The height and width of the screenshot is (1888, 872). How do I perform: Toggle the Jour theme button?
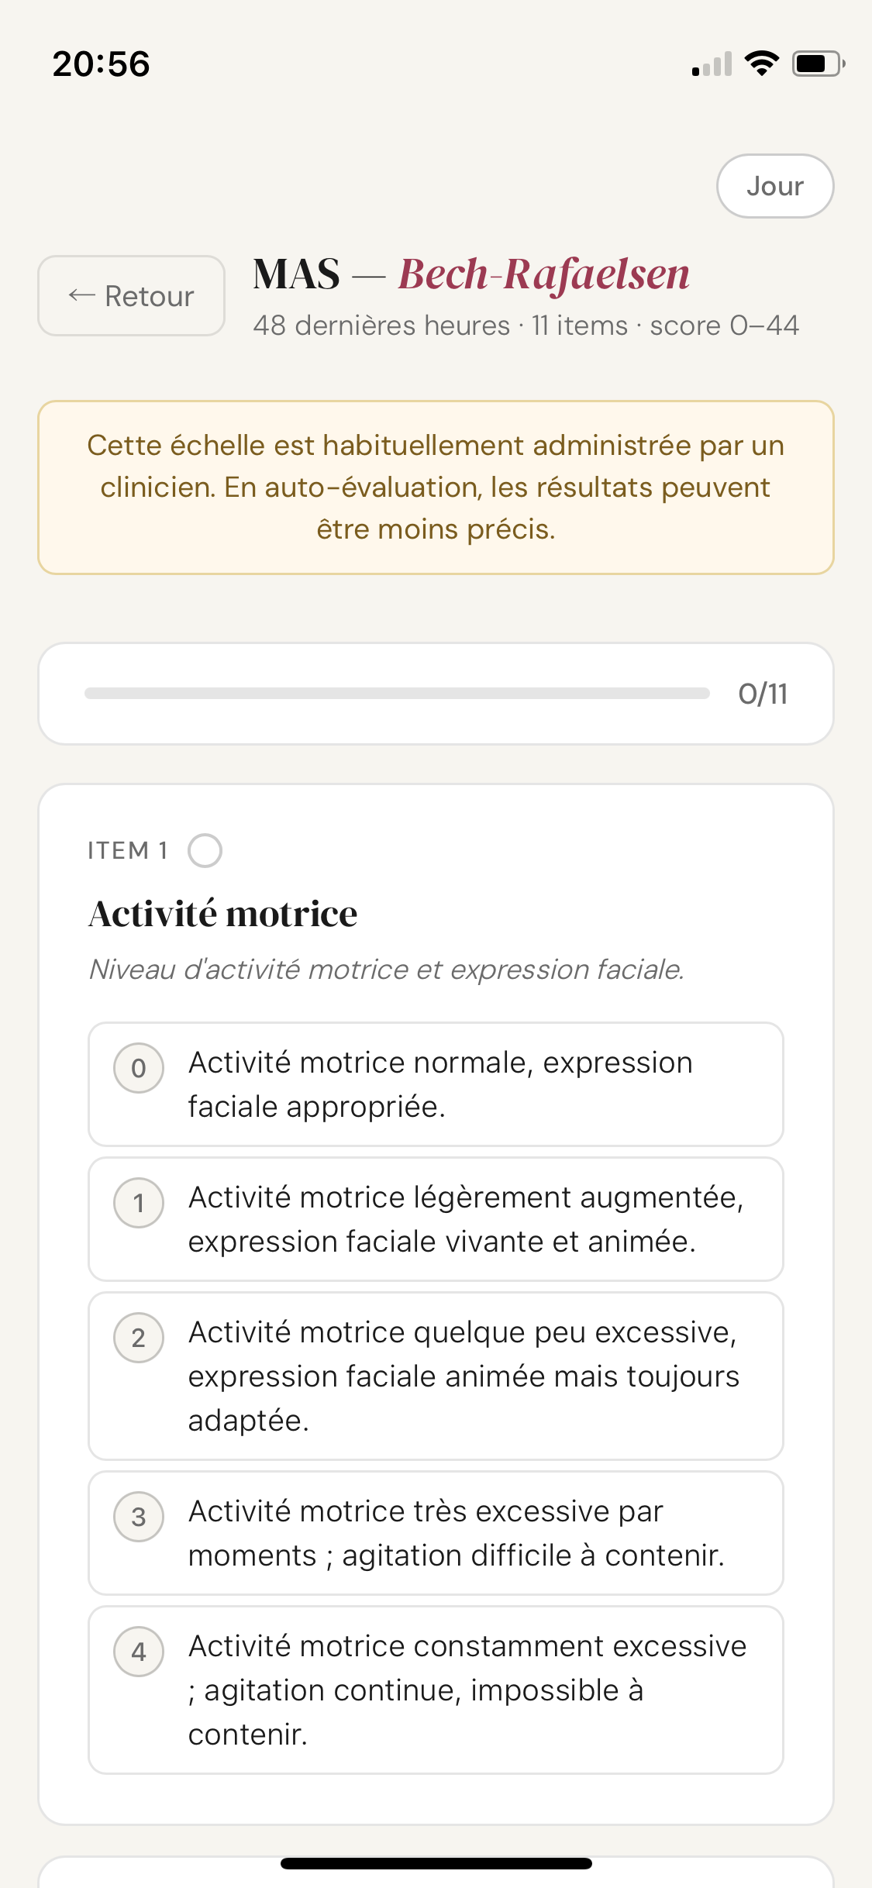coord(774,186)
